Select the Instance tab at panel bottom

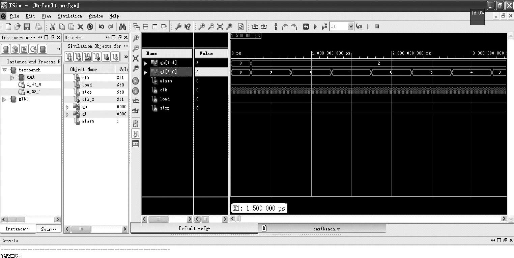pos(18,229)
